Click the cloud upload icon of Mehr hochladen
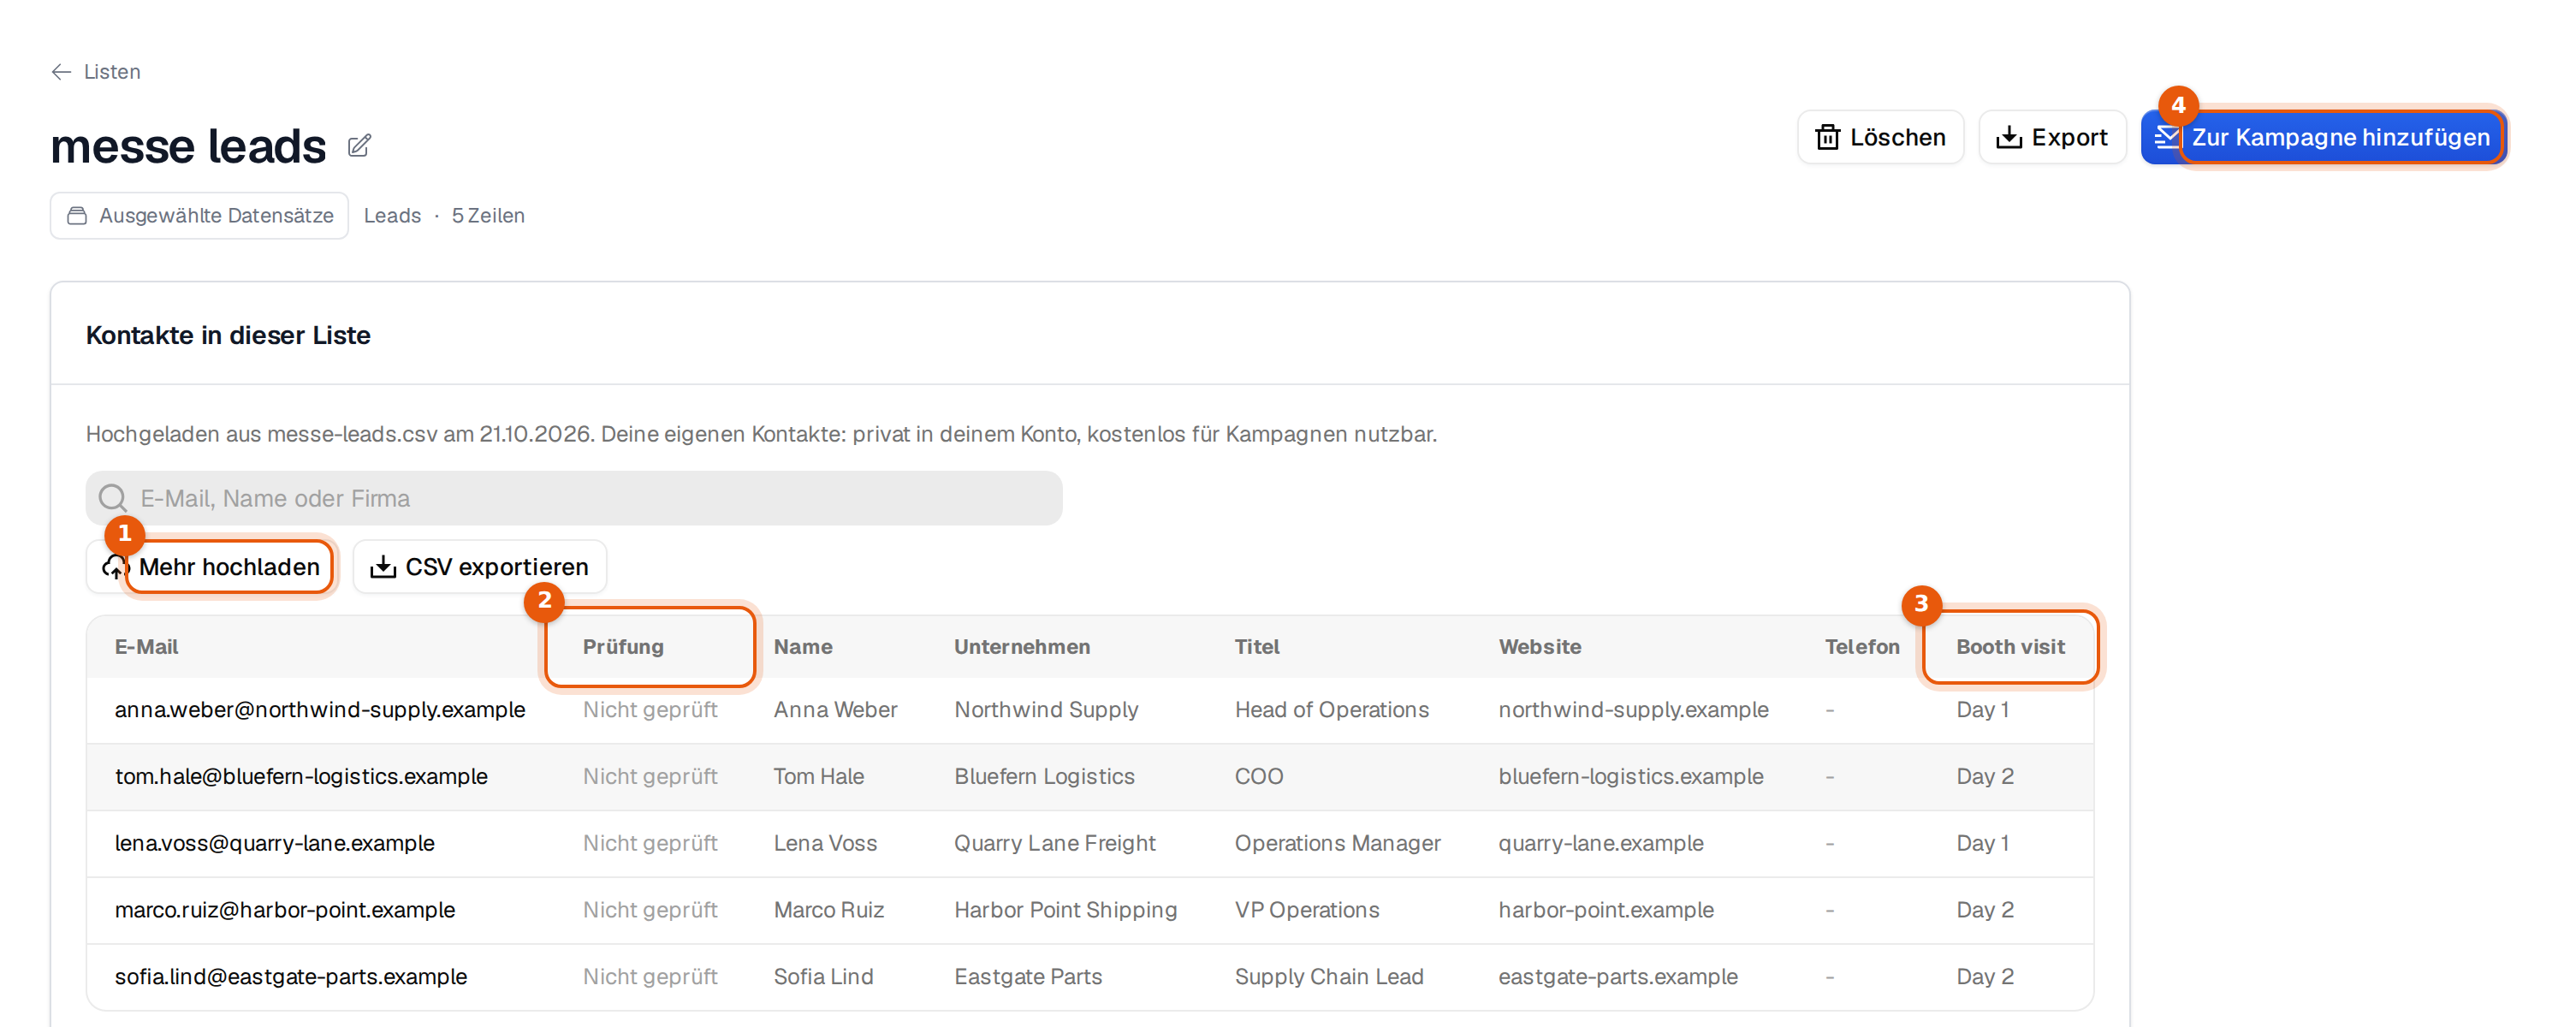 click(115, 567)
